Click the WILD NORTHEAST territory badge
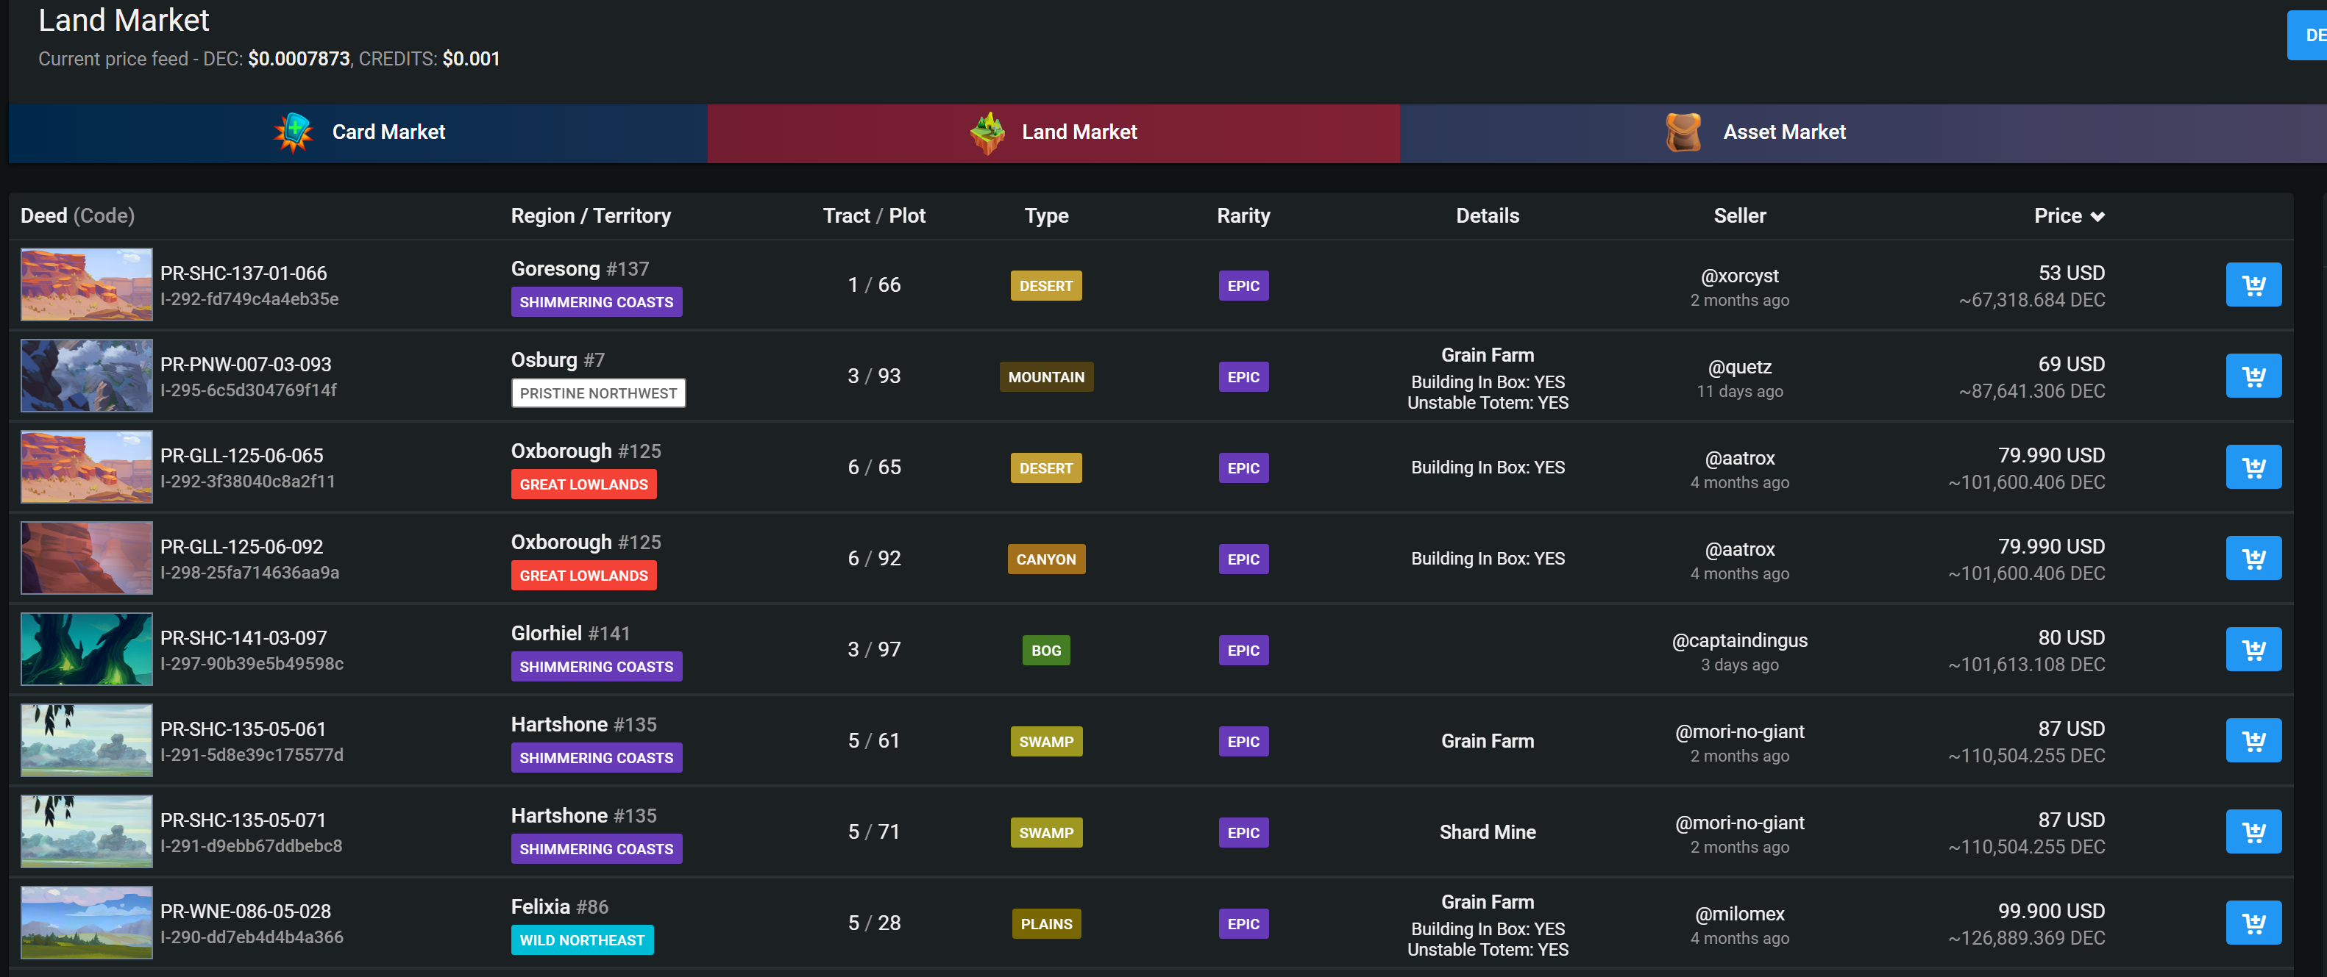The image size is (2327, 977). coord(582,940)
